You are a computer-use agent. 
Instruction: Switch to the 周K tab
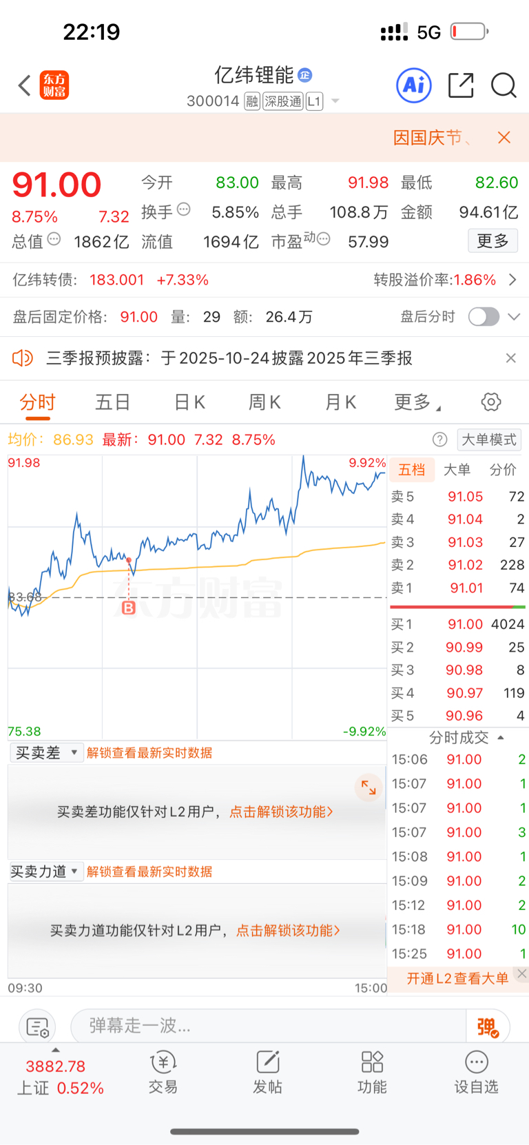[264, 402]
